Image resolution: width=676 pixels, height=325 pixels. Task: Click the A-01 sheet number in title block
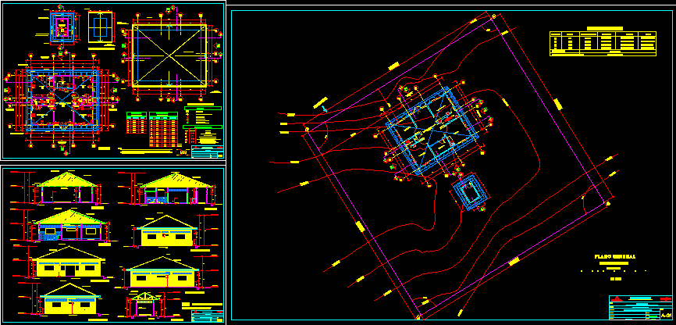[667, 316]
